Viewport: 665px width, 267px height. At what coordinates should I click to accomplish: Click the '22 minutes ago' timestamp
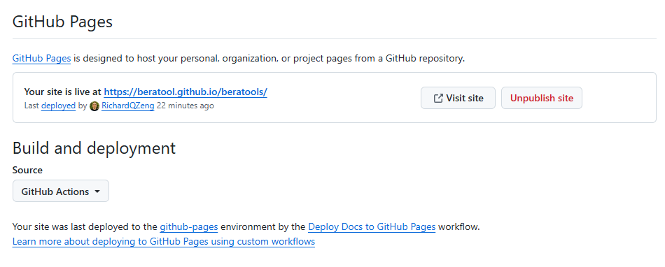click(x=185, y=106)
